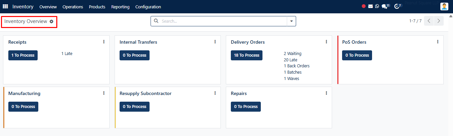The width and height of the screenshot is (453, 136).
Task: Click the Manufacturing card title
Action: pyautogui.click(x=24, y=93)
